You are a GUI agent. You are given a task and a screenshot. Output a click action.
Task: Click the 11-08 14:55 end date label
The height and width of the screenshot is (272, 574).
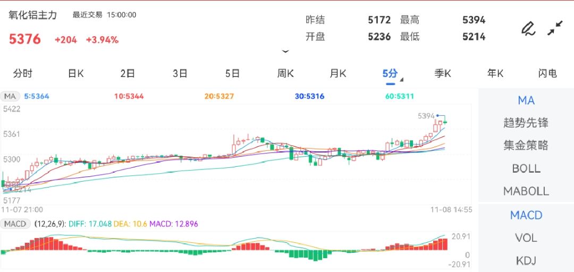tap(451, 210)
